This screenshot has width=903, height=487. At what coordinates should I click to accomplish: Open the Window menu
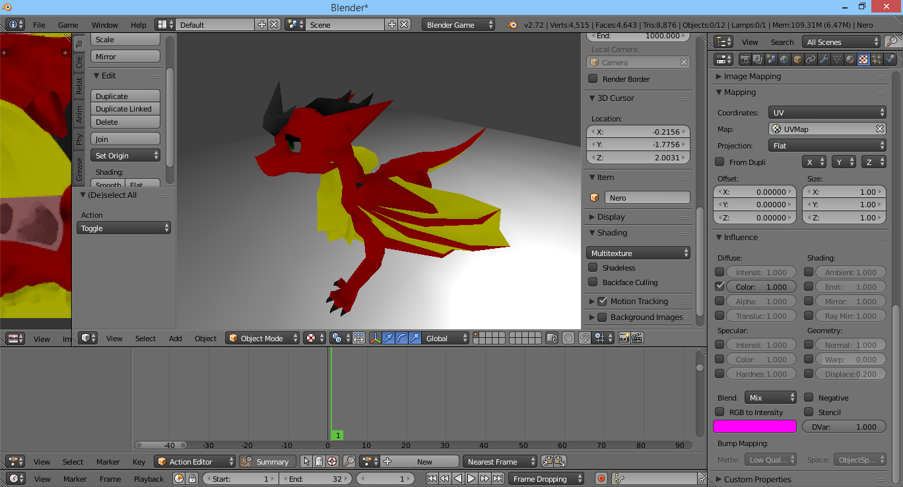104,24
